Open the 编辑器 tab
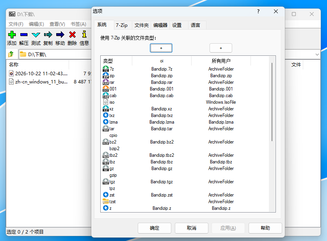Image resolution: width=327 pixels, height=241 pixels. (x=160, y=25)
